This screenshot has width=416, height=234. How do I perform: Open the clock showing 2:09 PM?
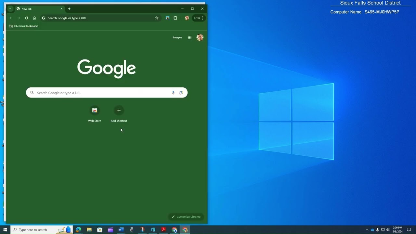(397, 230)
